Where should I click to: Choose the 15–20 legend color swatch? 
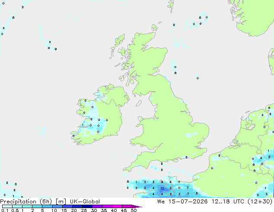(67, 206)
